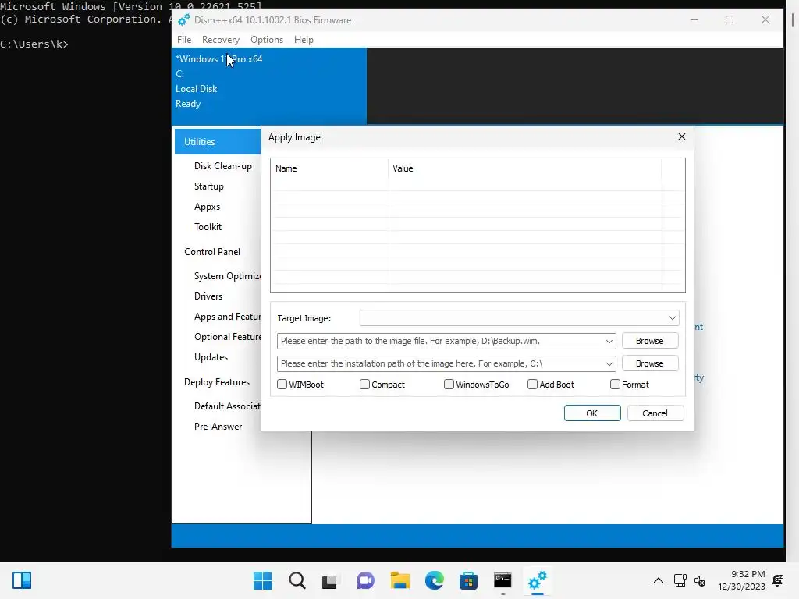The image size is (799, 599).
Task: Switch to Command Prompt taskbar icon
Action: [503, 580]
